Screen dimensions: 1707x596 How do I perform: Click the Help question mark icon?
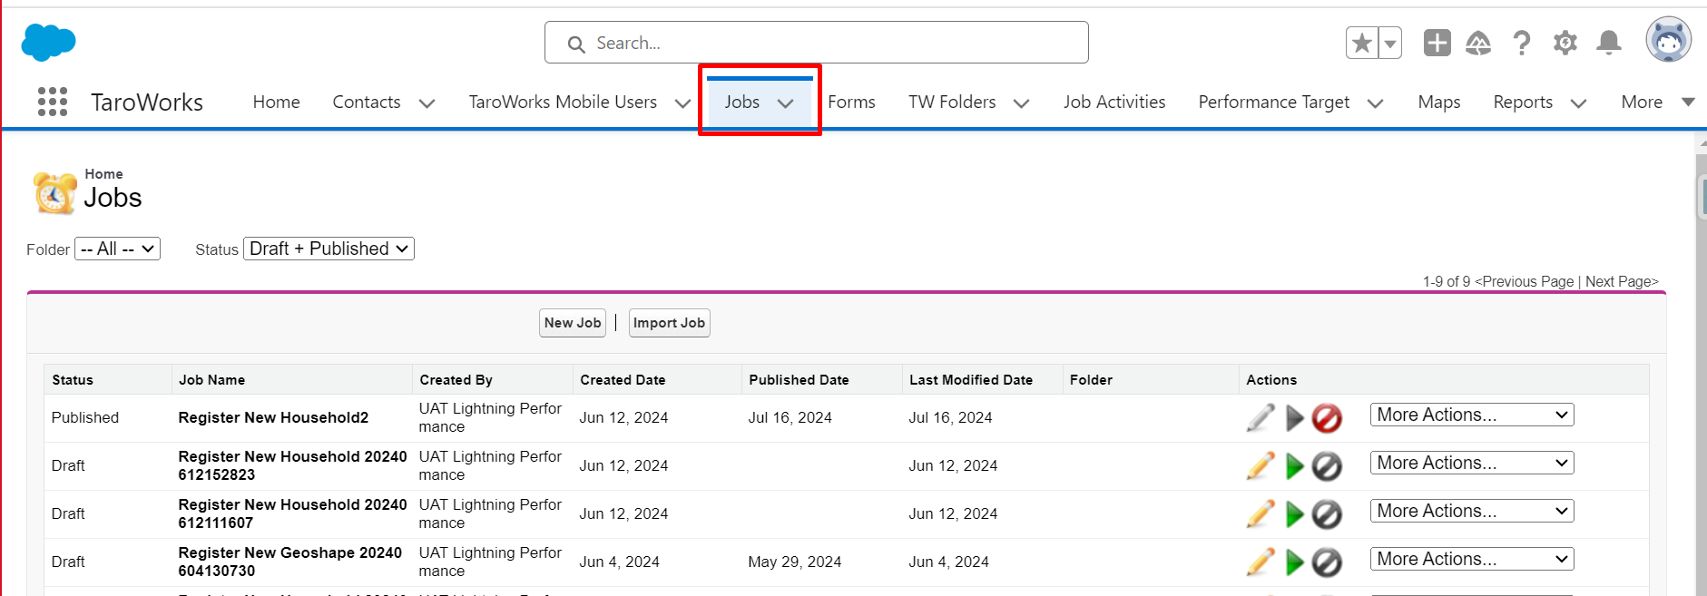click(x=1522, y=43)
